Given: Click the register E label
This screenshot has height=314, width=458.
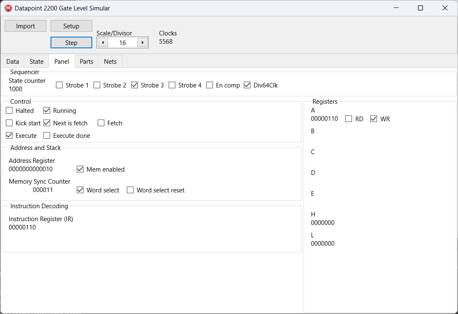Looking at the screenshot, I should click(313, 193).
